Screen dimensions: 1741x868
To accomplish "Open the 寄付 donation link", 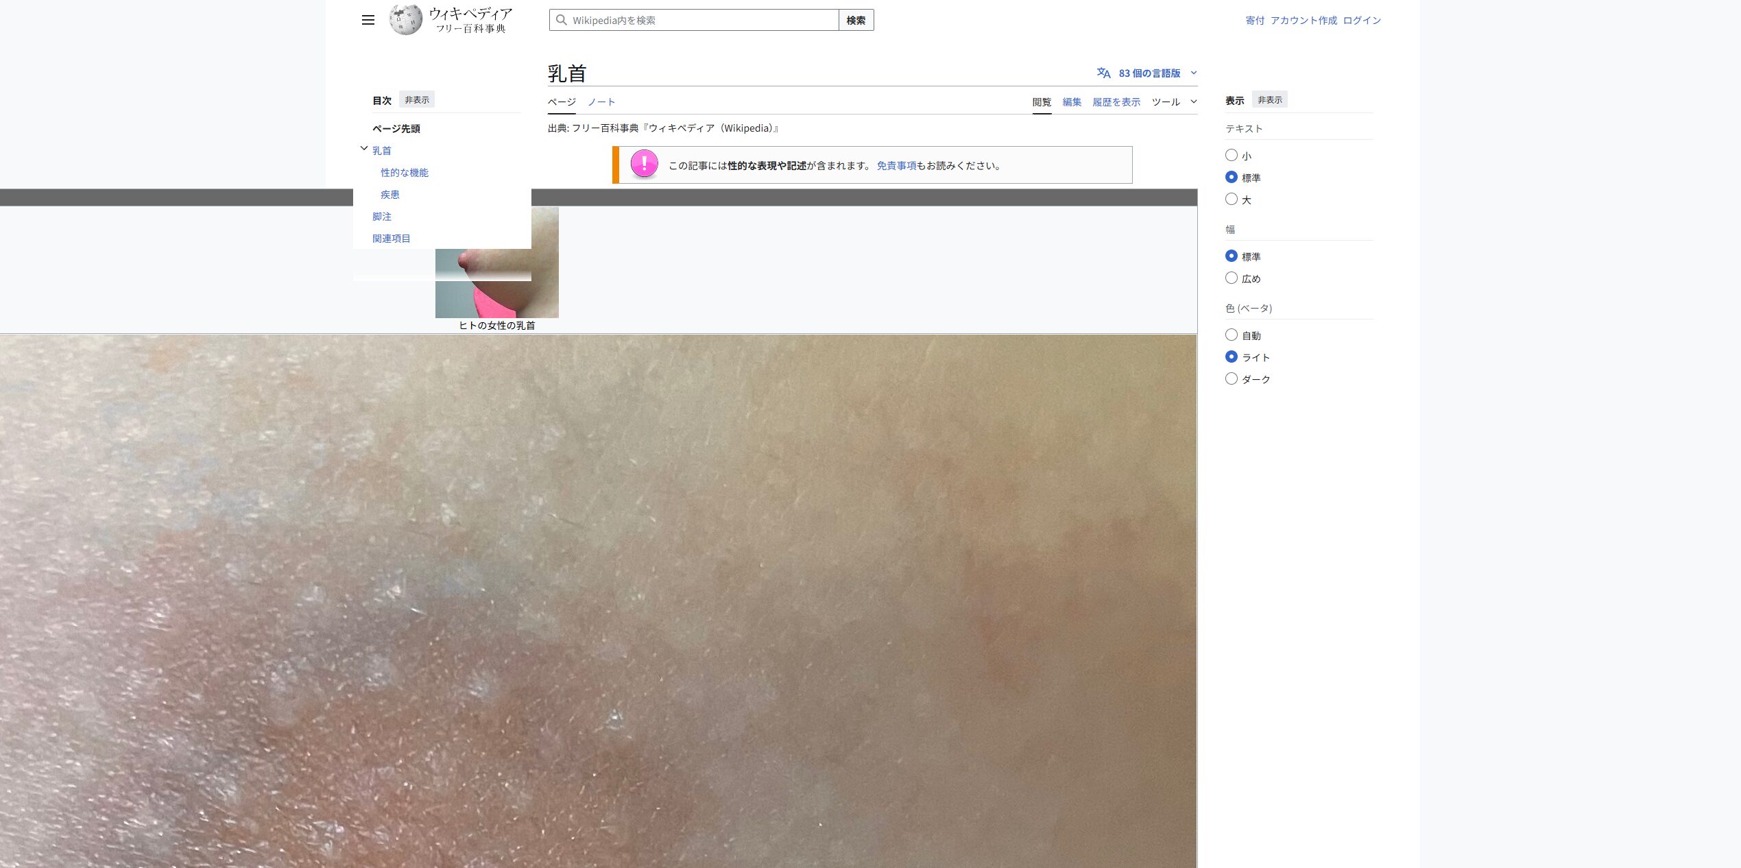I will click(x=1255, y=21).
